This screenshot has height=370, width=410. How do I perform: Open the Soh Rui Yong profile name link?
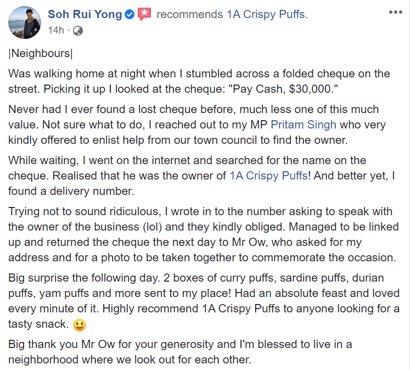tap(85, 14)
